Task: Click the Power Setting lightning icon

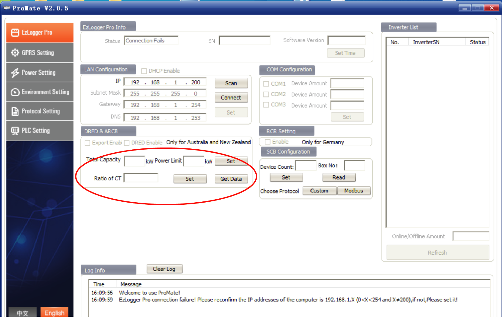Action: tap(15, 73)
